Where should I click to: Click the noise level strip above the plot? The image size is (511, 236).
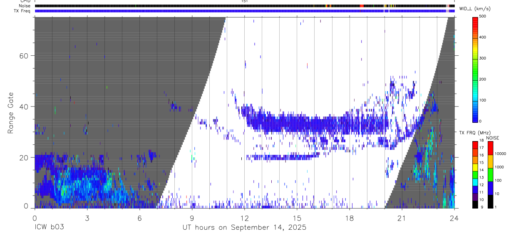(244, 6)
